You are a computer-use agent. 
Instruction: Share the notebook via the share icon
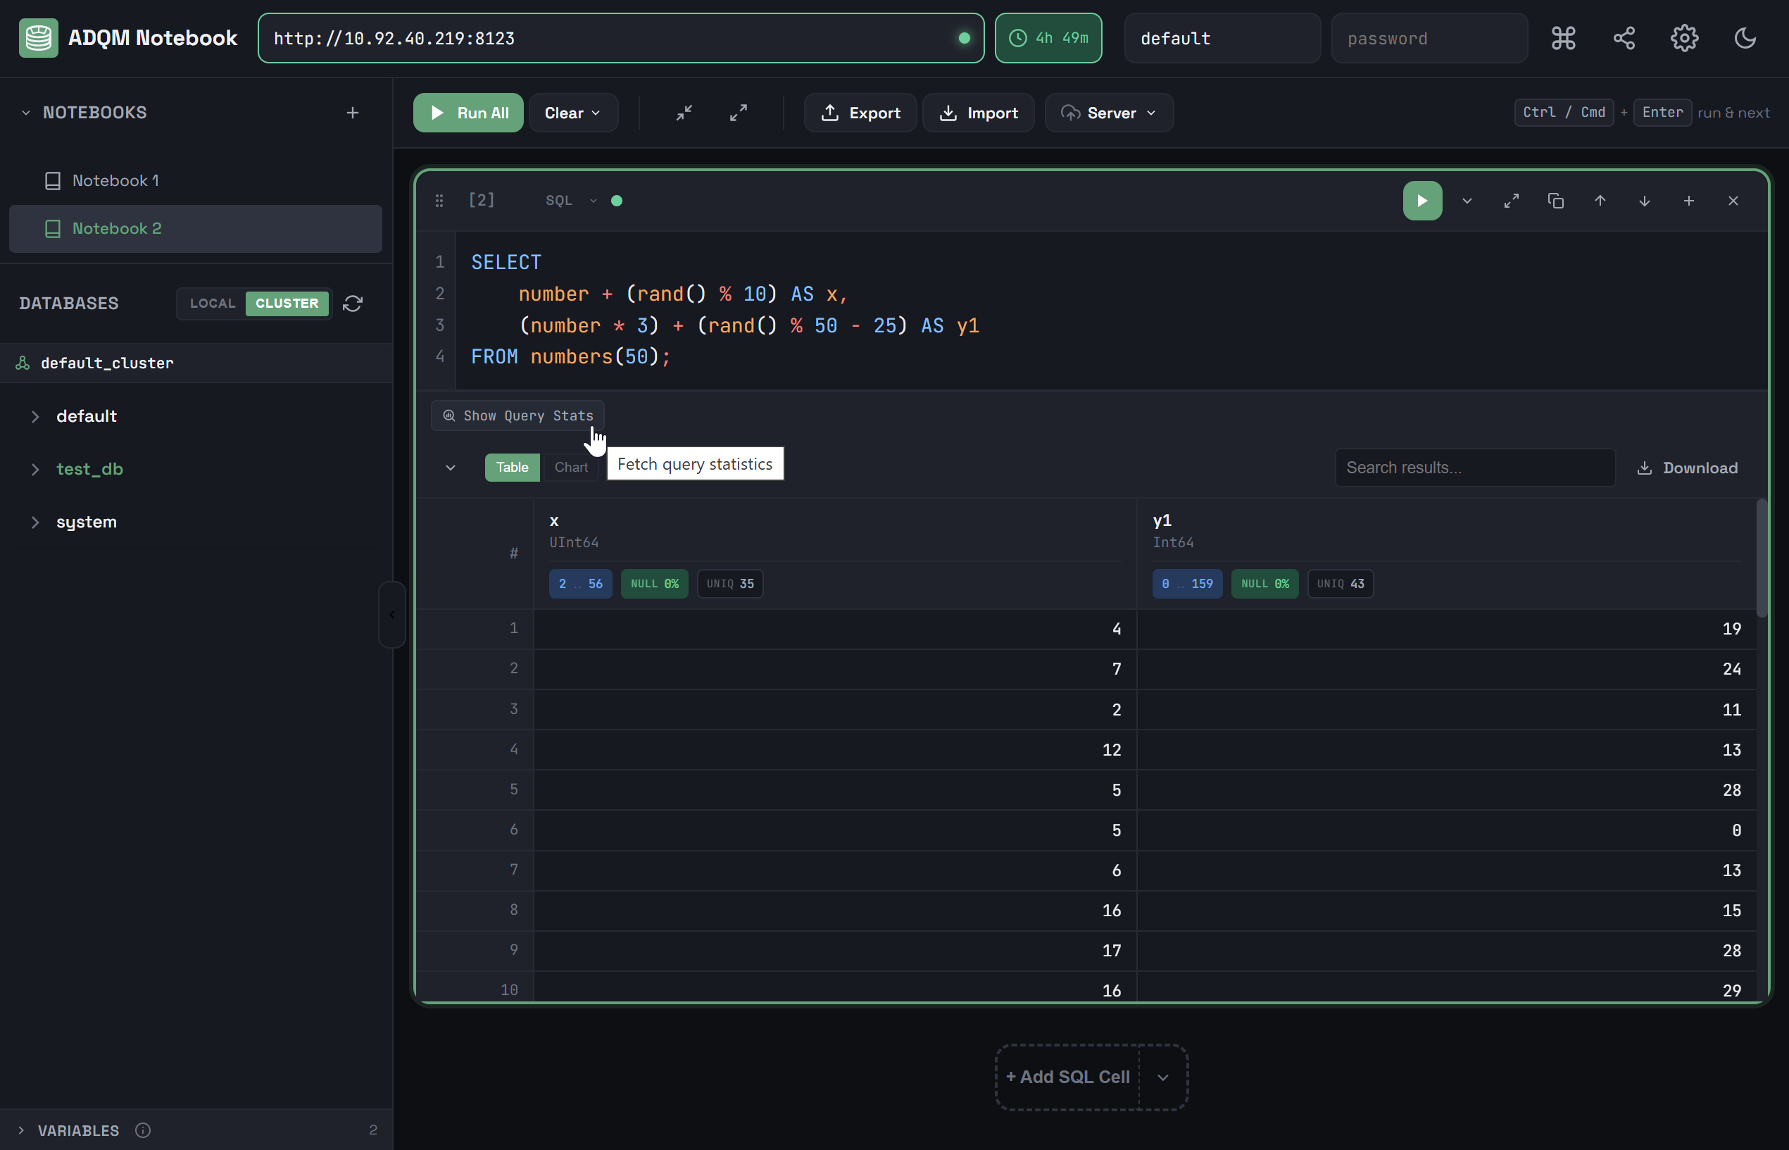[x=1624, y=37]
